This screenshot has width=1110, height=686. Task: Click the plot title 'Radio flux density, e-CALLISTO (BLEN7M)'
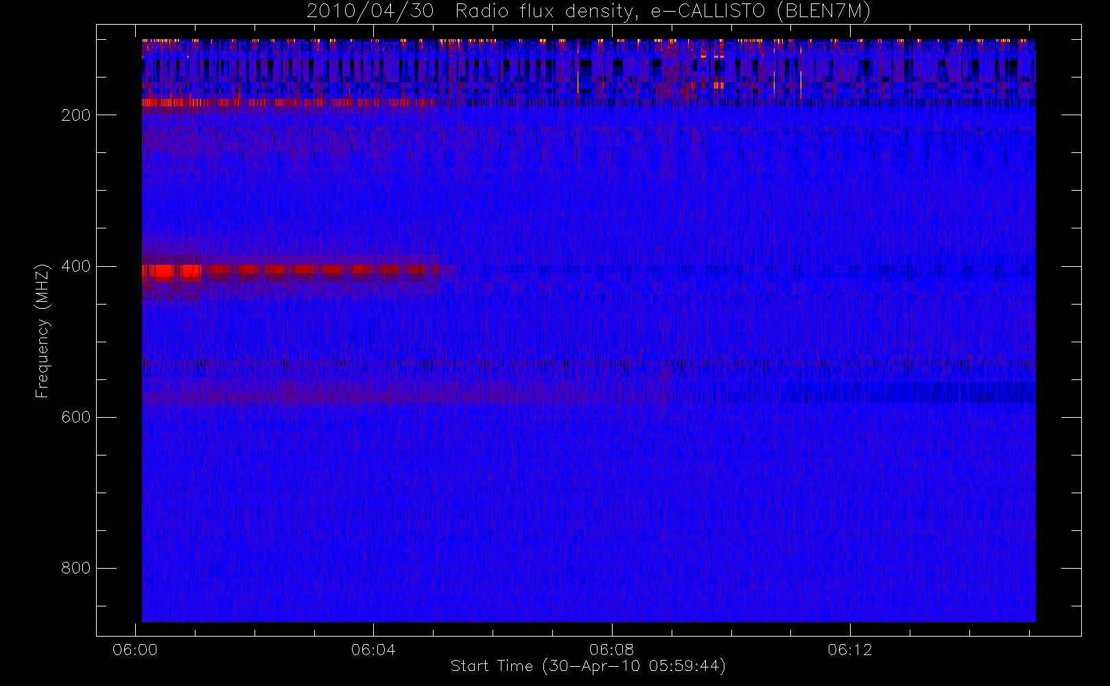[663, 12]
